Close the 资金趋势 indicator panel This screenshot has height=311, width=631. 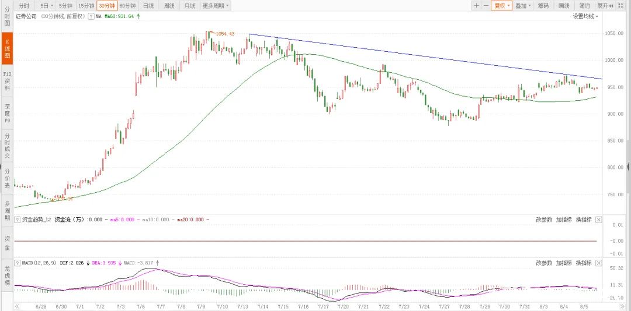coord(598,220)
